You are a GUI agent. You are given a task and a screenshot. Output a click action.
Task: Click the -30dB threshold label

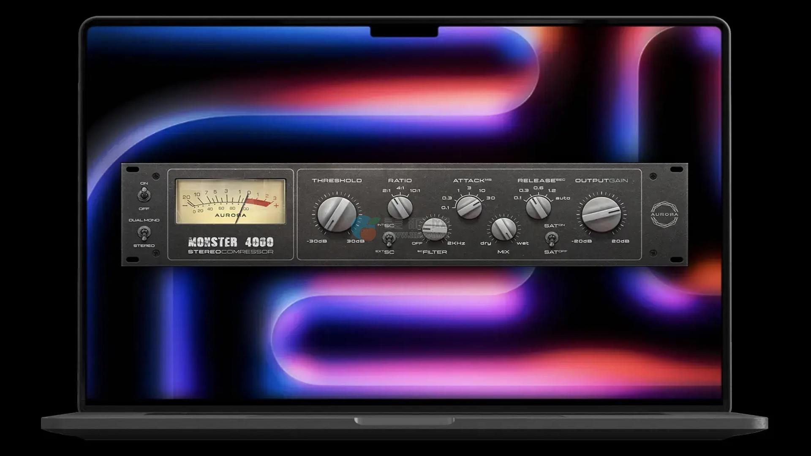click(316, 242)
